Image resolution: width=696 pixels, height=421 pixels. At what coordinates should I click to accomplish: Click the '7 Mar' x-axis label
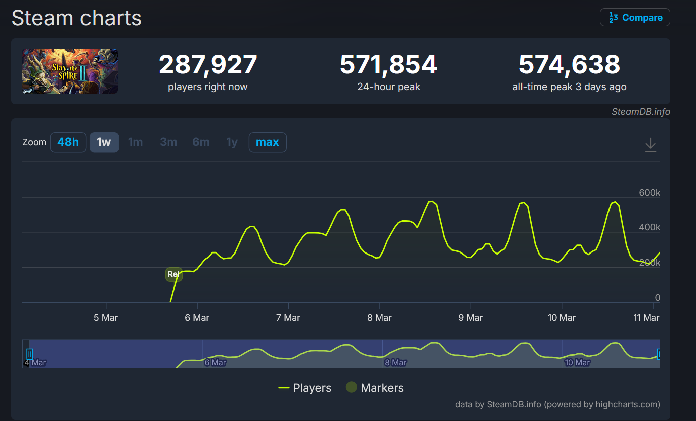click(288, 318)
